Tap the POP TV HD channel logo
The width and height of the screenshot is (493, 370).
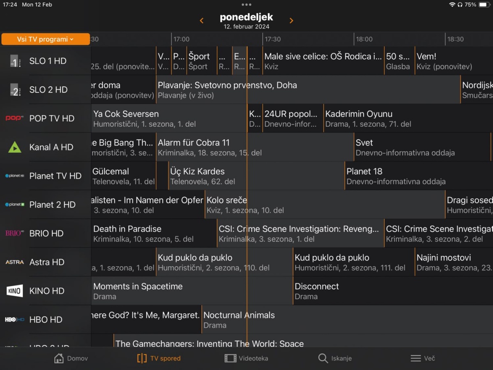point(15,118)
